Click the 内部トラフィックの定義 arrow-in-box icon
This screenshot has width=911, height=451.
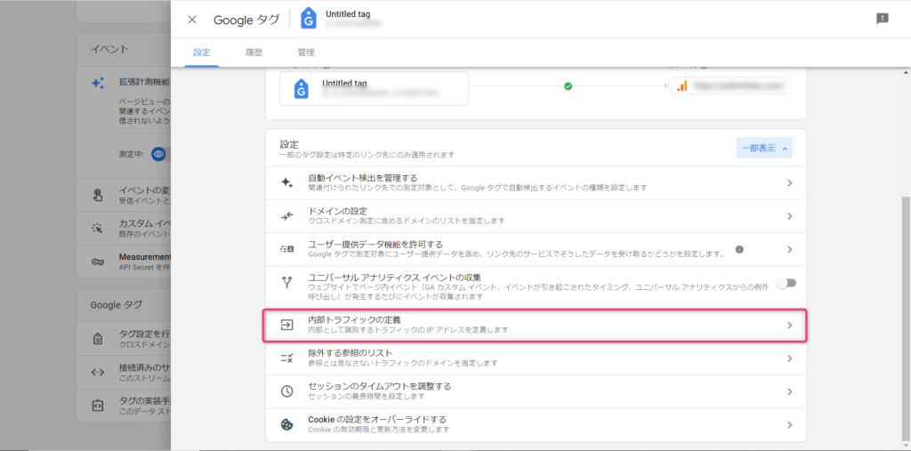(286, 325)
